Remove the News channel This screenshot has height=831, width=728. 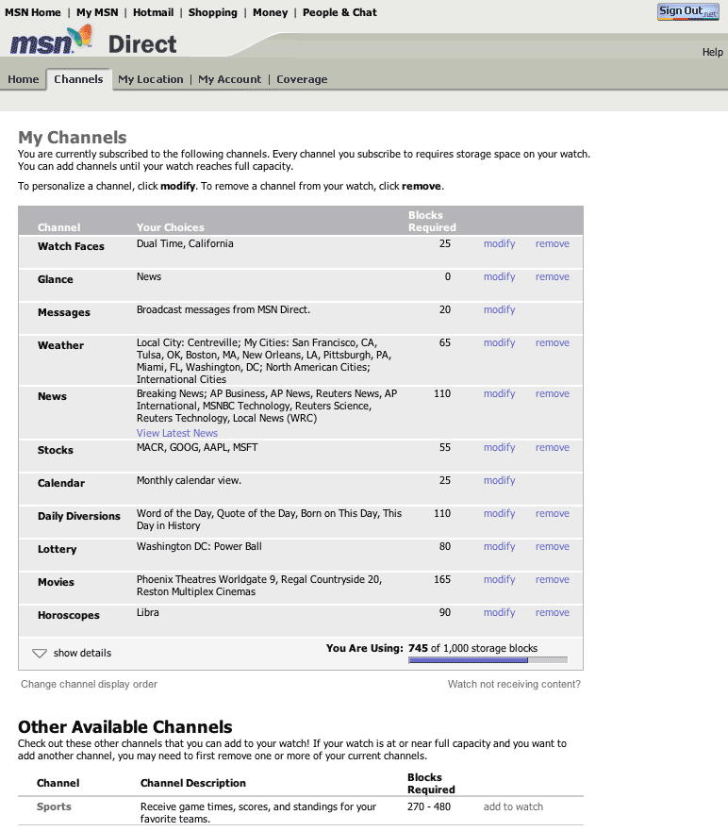point(552,393)
